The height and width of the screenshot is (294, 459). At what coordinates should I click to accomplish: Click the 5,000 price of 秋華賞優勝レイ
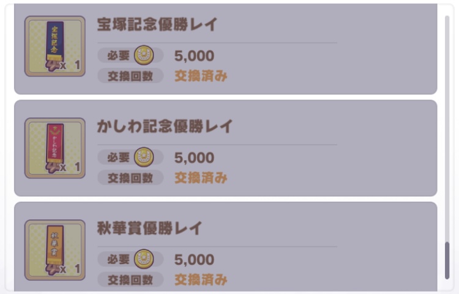point(194,259)
